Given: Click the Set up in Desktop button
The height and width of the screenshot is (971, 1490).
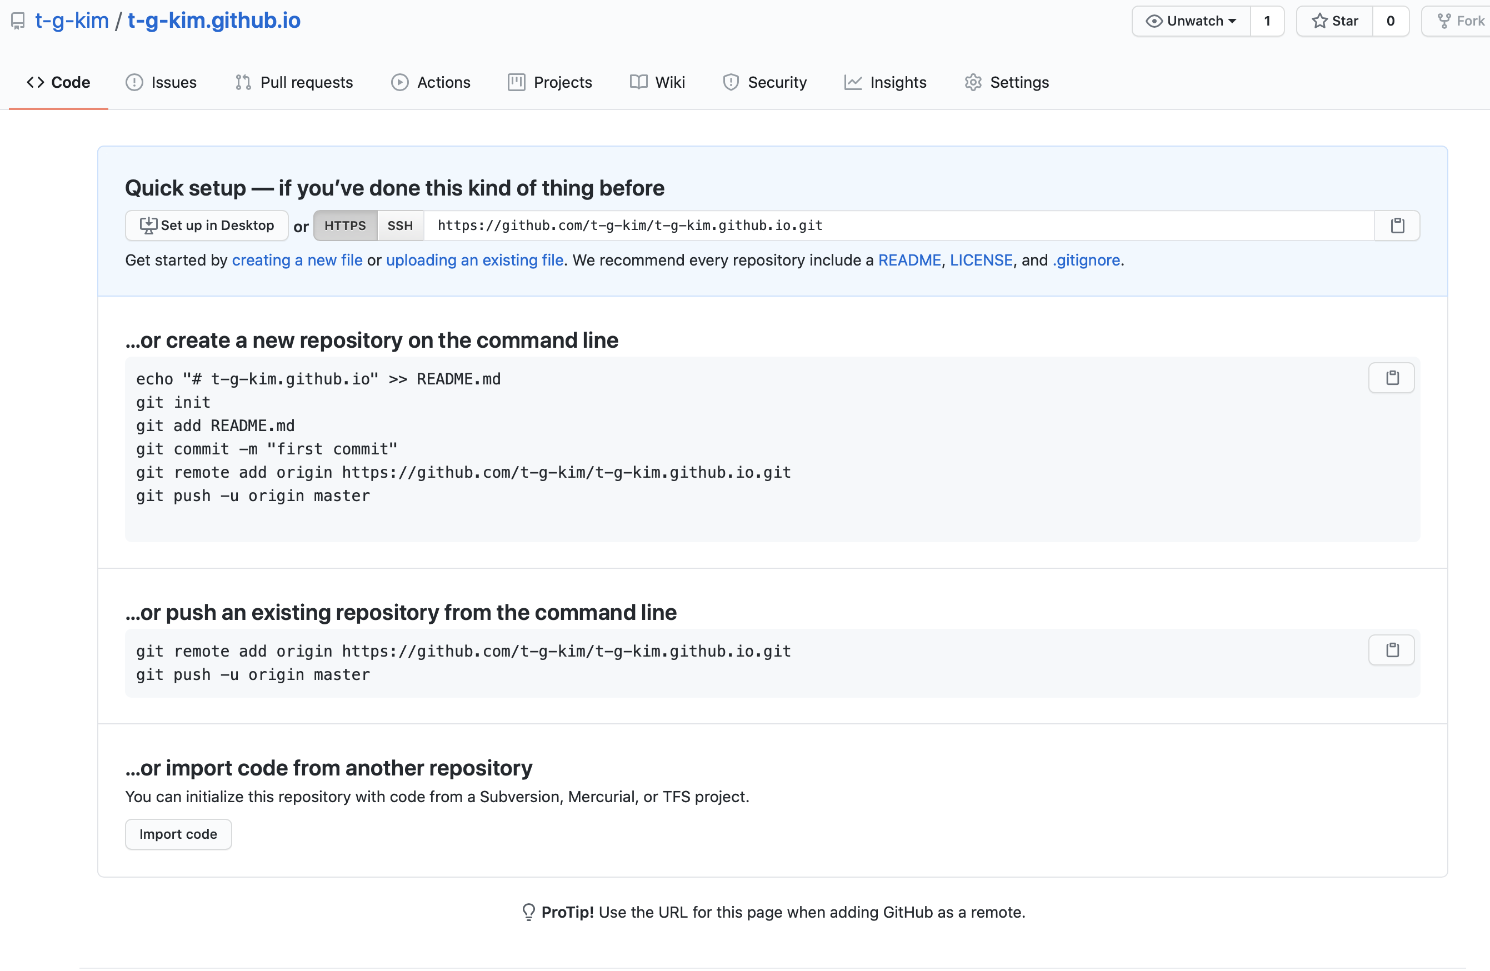Looking at the screenshot, I should (x=207, y=226).
